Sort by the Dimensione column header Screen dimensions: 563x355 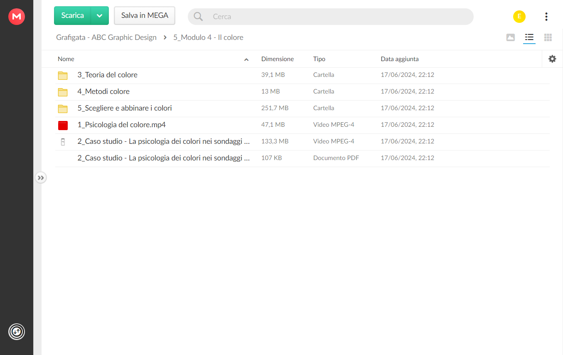(x=278, y=59)
